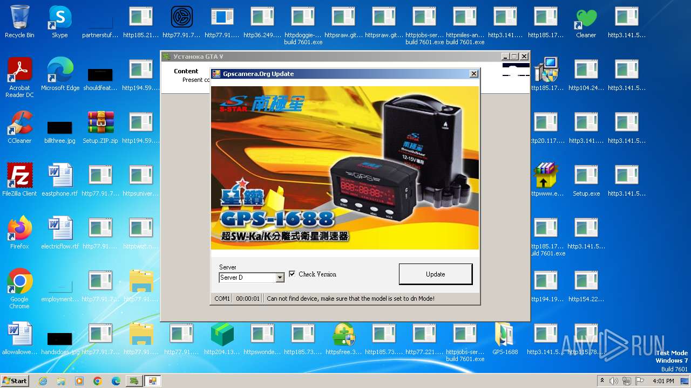Minimize the Установка GTA V window
This screenshot has width=691, height=388.
(x=505, y=57)
